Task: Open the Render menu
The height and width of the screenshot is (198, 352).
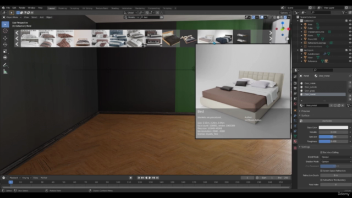Action: point(22,8)
